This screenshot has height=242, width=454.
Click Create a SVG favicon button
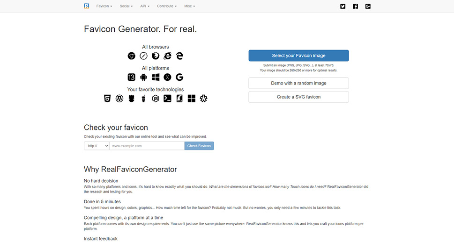tap(298, 97)
